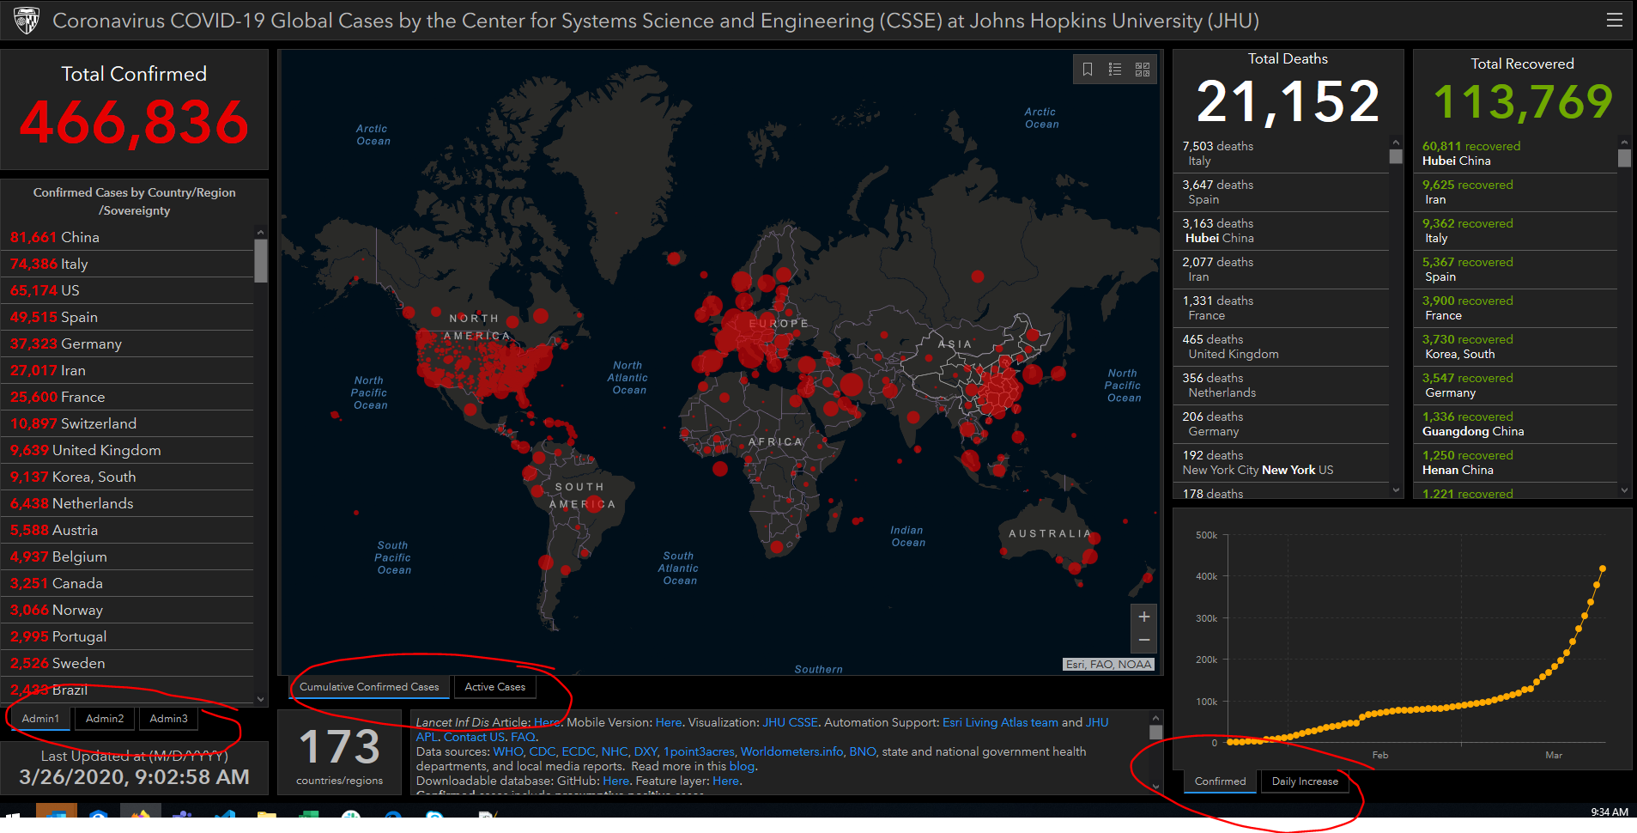Select '65,174 US' in the country list
Viewport: 1637px width, 833px height.
[128, 290]
